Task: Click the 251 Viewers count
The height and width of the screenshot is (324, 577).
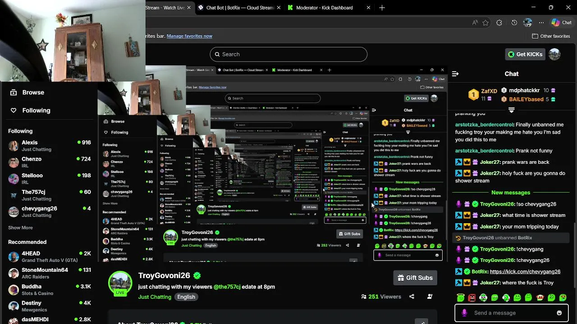Action: tap(381, 297)
